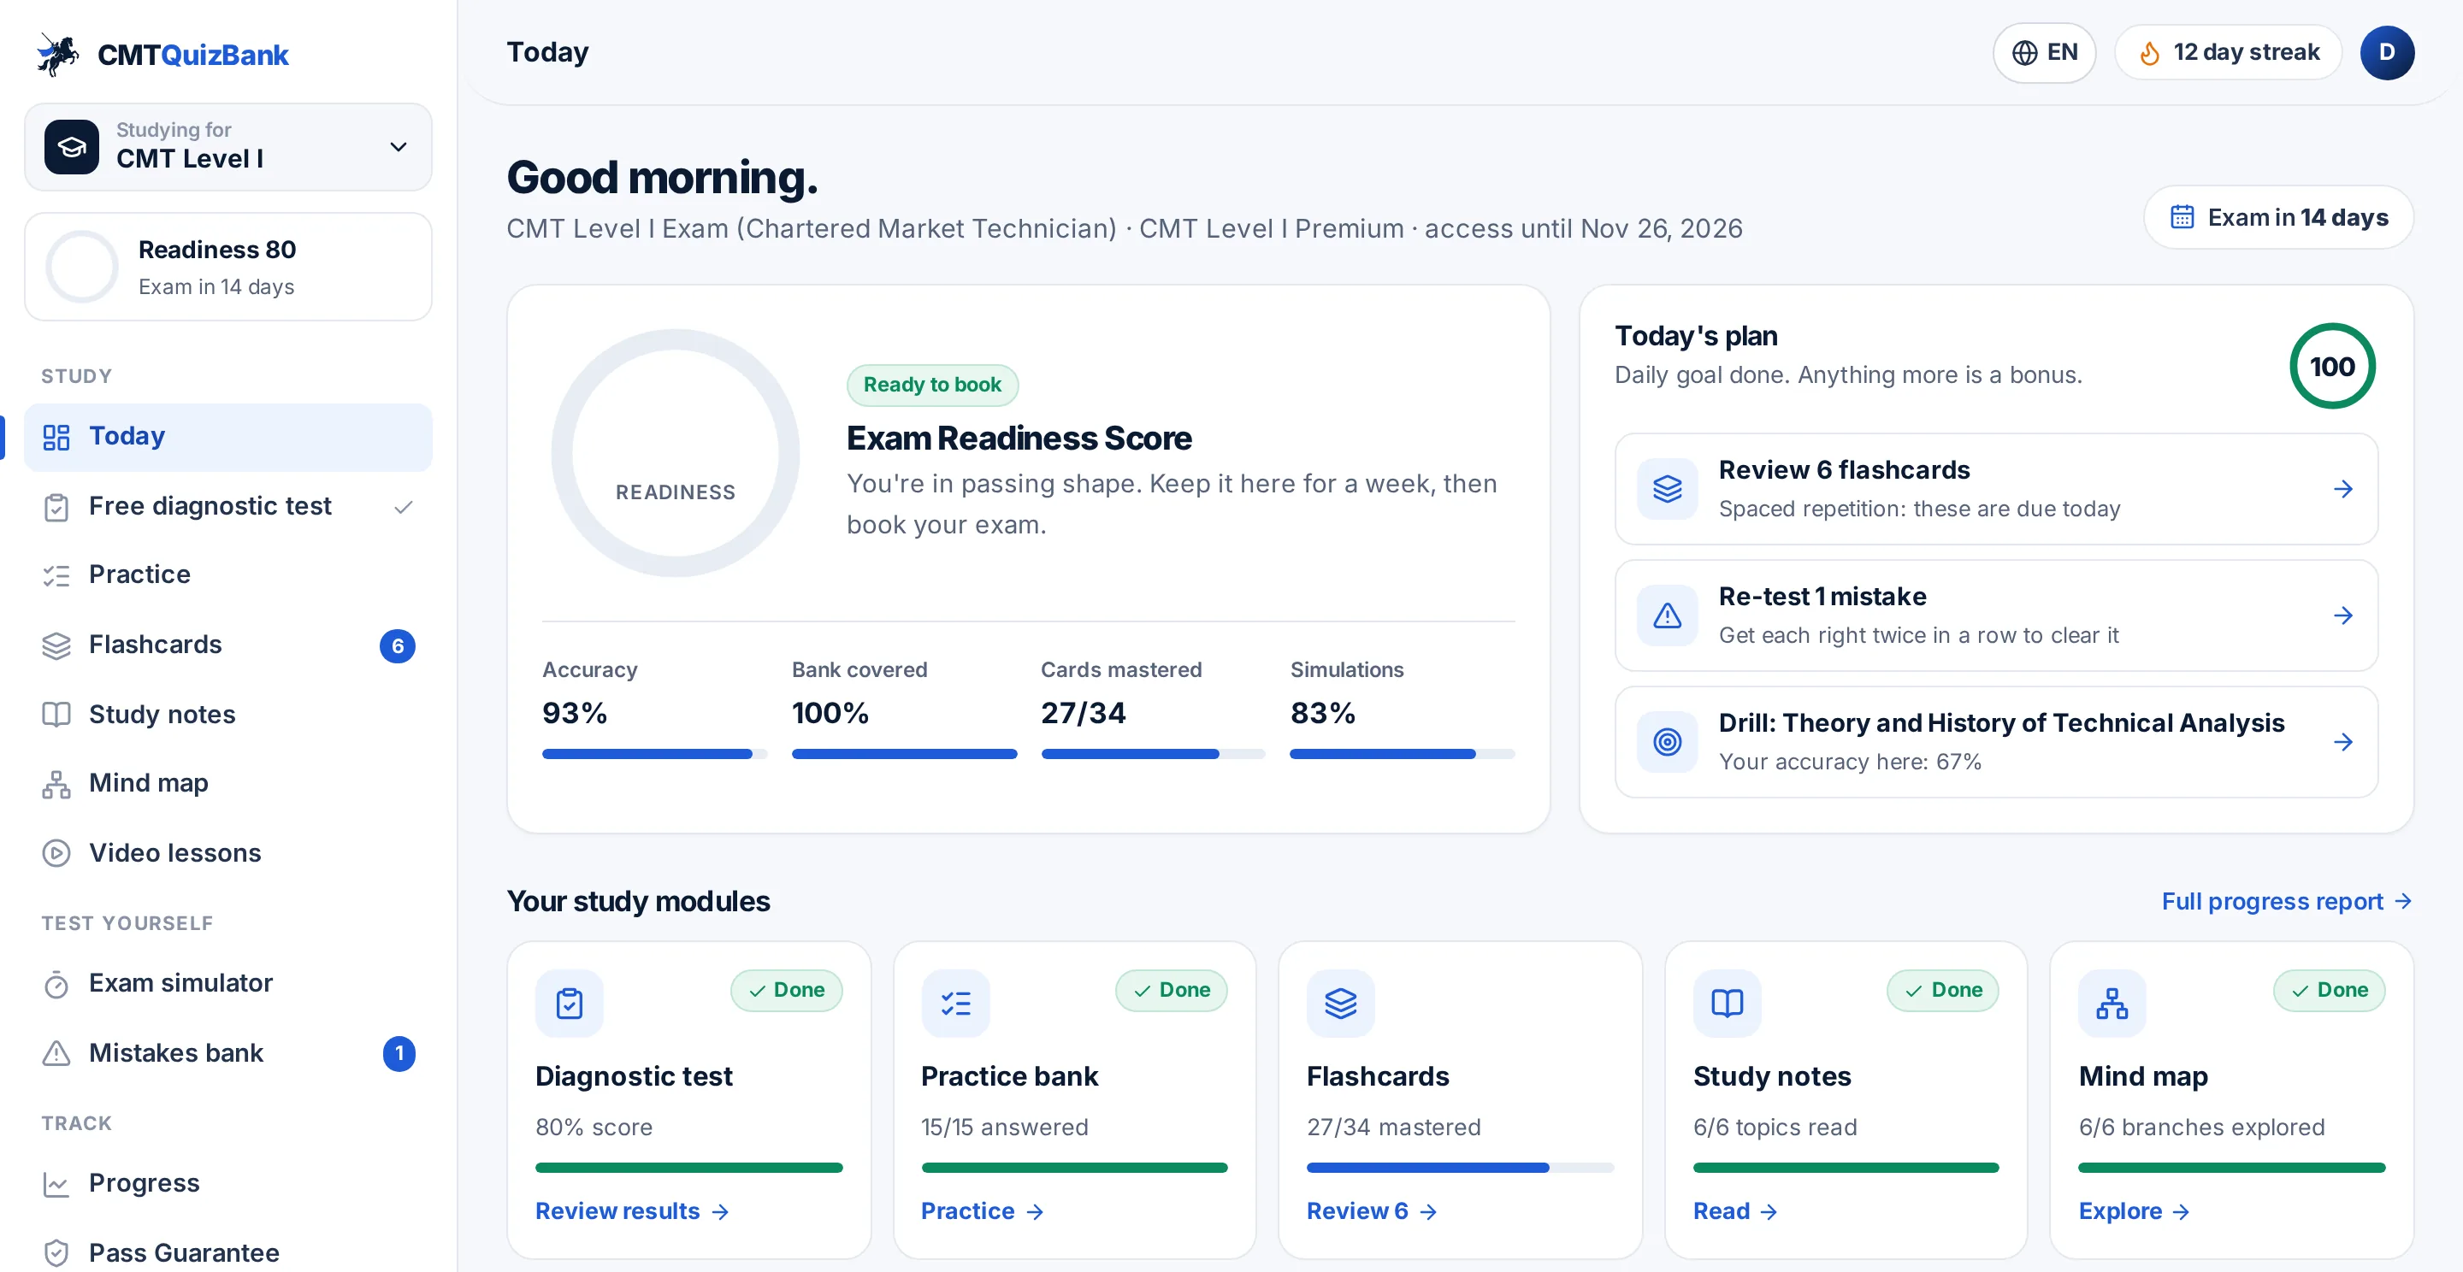The height and width of the screenshot is (1272, 2463).
Task: Open Exam simulator in the sidebar
Action: pyautogui.click(x=228, y=982)
